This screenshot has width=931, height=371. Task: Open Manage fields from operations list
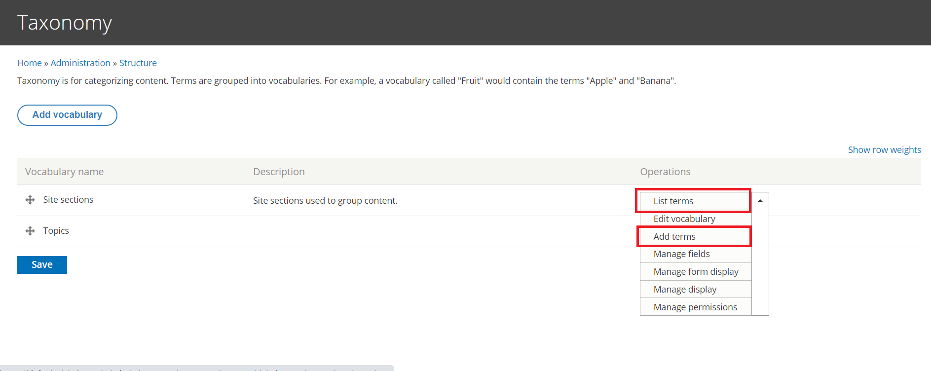pos(681,254)
